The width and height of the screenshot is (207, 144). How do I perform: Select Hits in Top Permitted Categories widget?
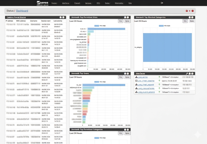coord(120,133)
